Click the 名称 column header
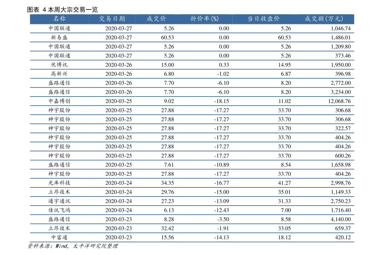This screenshot has width=386, height=255. pos(59,19)
